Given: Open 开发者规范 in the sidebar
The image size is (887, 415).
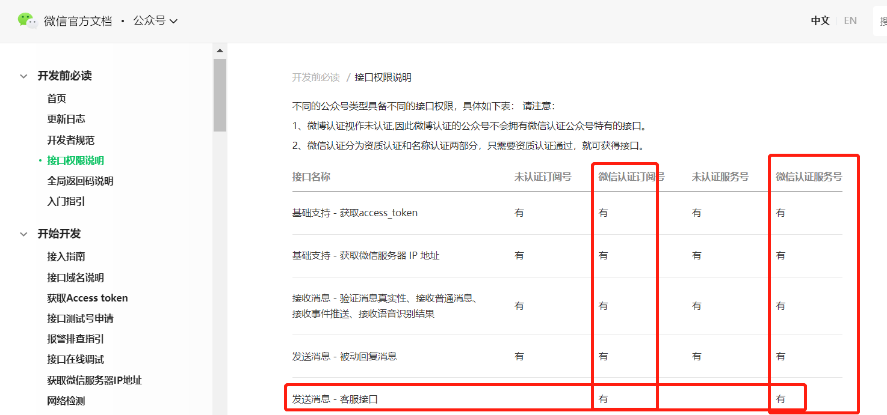Looking at the screenshot, I should click(71, 140).
